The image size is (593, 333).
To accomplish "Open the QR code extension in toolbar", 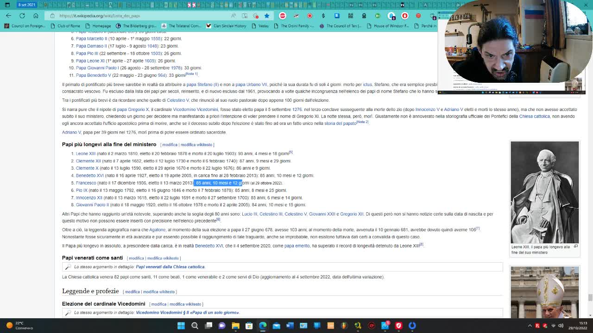I will [351, 16].
